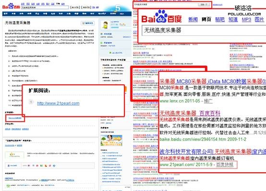266x191 pixels.
Task: Click the Baike search field next to the logo
Action: click(45, 7)
